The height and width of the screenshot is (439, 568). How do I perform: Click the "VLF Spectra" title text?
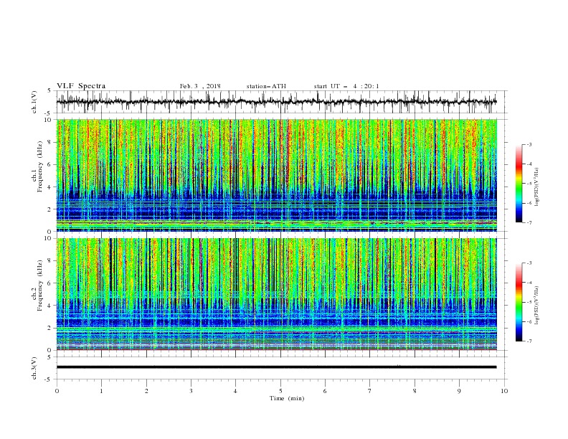(x=81, y=86)
